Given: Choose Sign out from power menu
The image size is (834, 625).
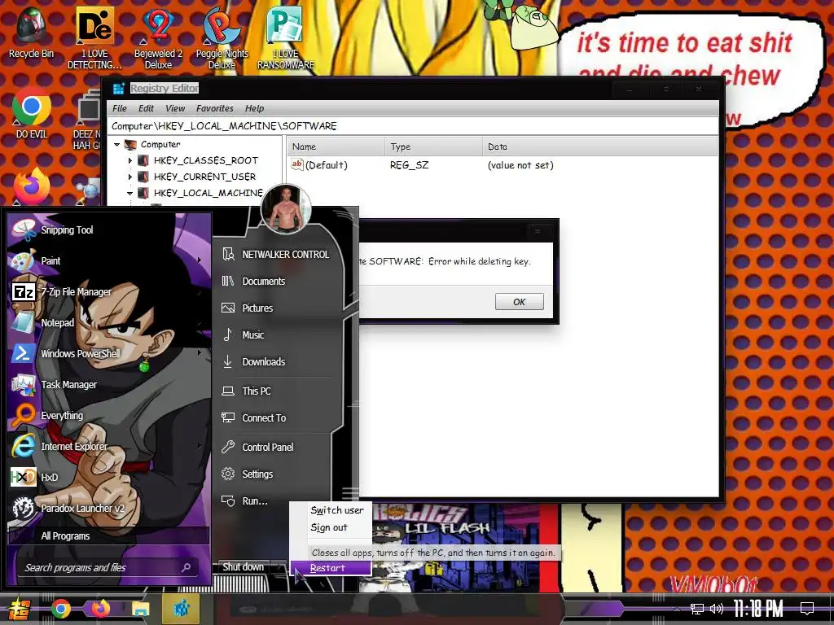Looking at the screenshot, I should (329, 527).
